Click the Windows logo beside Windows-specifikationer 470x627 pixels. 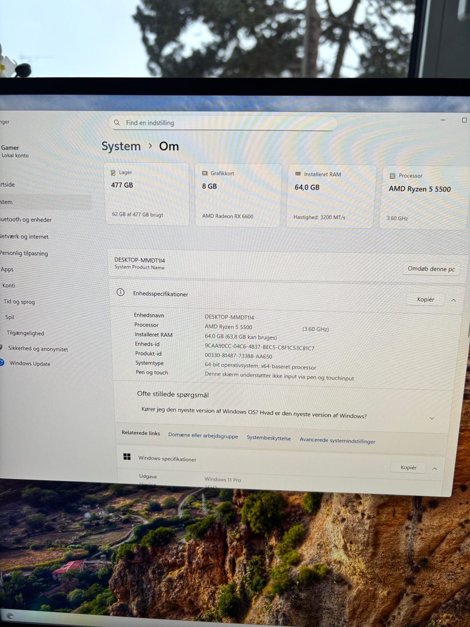[127, 457]
